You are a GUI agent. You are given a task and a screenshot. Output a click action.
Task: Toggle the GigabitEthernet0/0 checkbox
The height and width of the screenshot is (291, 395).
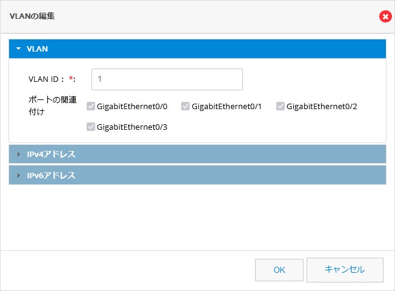click(91, 106)
